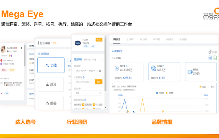
Task: Select the 功效 card
Action: coord(51,65)
